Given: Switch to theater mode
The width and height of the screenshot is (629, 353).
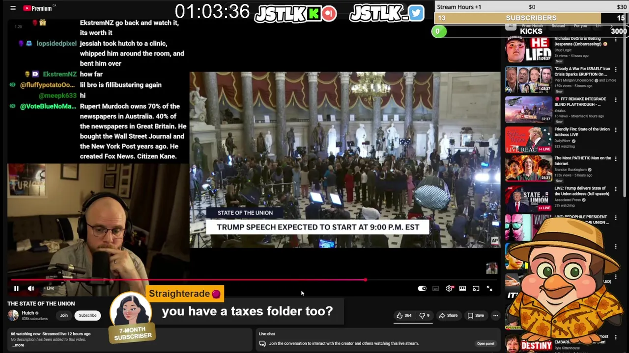Looking at the screenshot, I should point(462,289).
